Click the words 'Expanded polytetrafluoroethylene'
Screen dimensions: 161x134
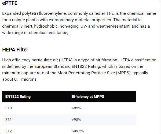tap(35, 13)
